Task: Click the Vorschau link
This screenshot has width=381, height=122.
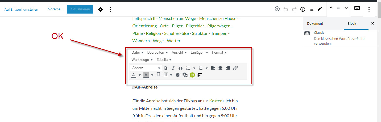Action: point(55,9)
